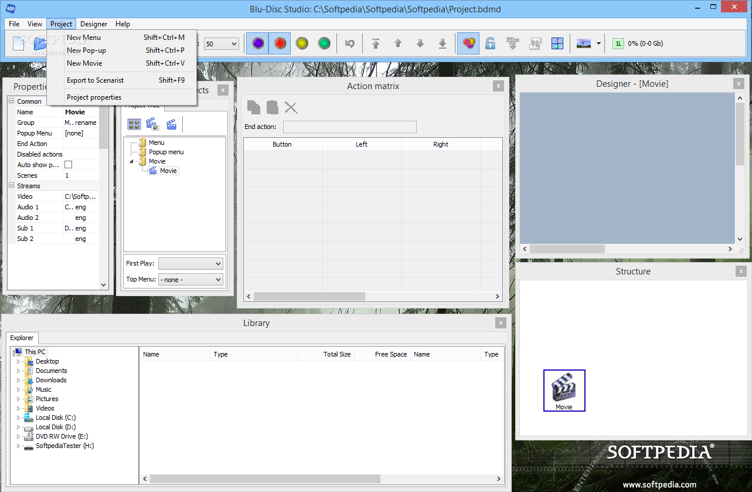Select SoftpediaTester (H:) drive
Screen dimensions: 752x492
[x=65, y=446]
